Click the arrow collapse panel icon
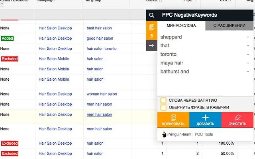This screenshot has width=255, height=159. pyautogui.click(x=151, y=46)
